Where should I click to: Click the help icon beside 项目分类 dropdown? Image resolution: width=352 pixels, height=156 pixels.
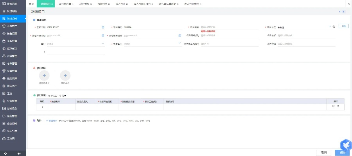[x=334, y=27]
